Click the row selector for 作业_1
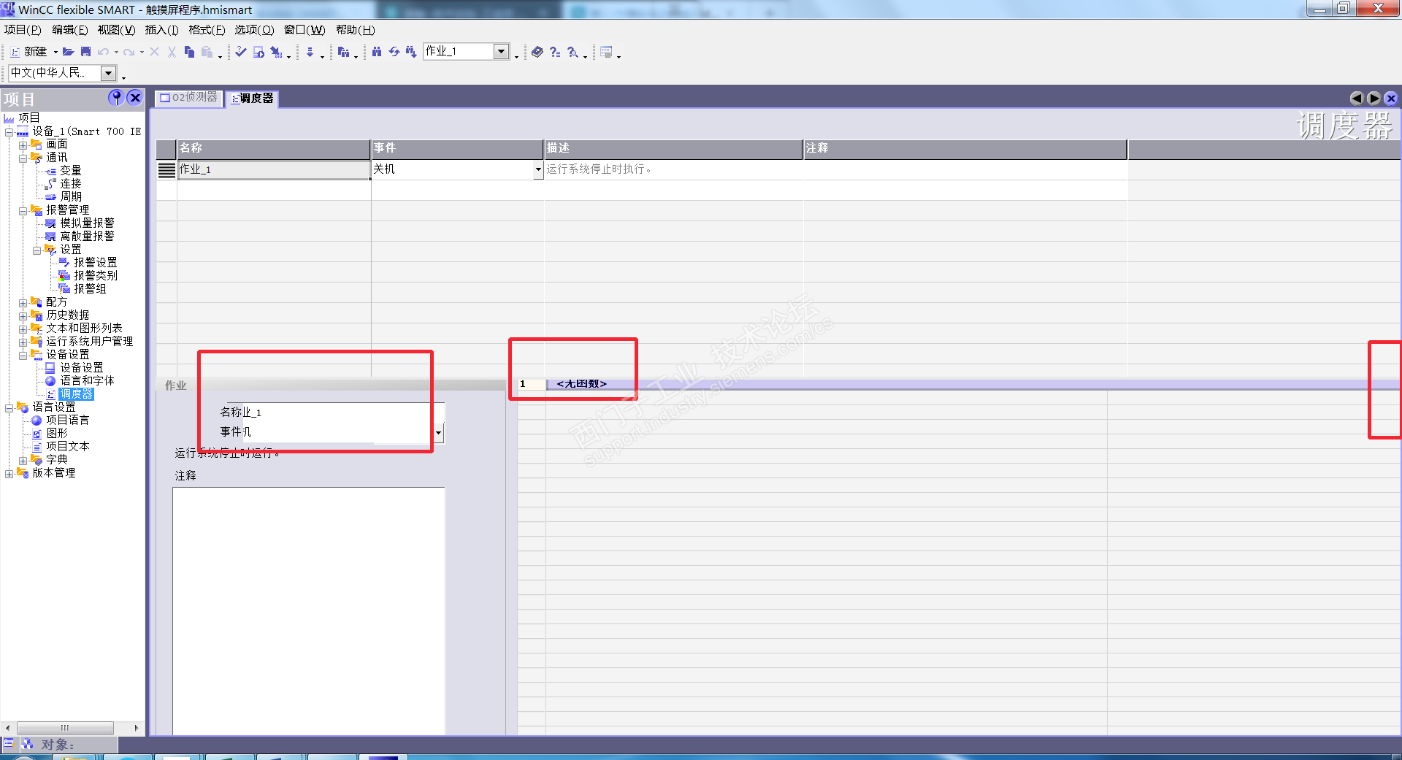The height and width of the screenshot is (760, 1402). (166, 170)
